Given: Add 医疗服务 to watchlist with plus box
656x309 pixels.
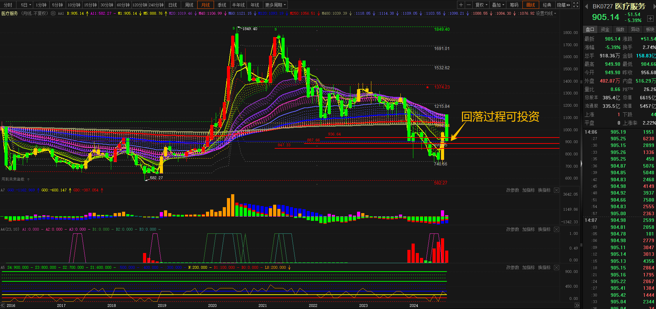Looking at the screenshot, I should 650,19.
